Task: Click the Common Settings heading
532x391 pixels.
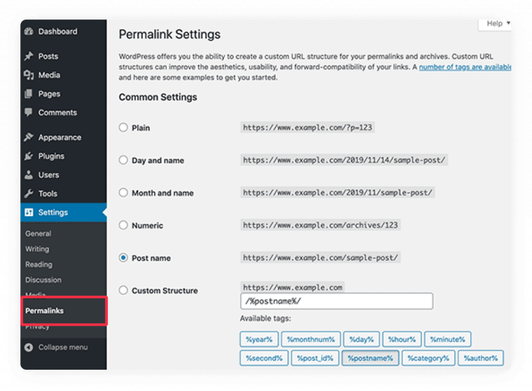Action: [158, 97]
